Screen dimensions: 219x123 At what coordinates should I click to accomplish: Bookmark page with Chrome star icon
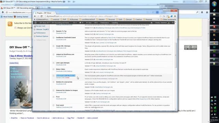pyautogui.click(x=160, y=16)
